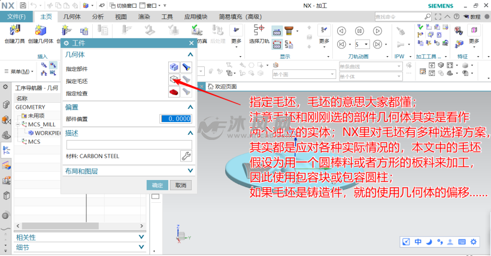Switch to the 主页 home tab
Screen dimensions: 491x256
tap(46, 17)
